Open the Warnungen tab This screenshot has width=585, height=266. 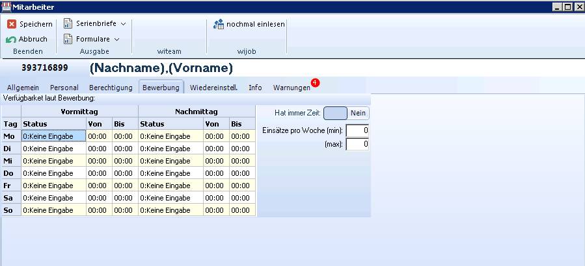pyautogui.click(x=292, y=88)
